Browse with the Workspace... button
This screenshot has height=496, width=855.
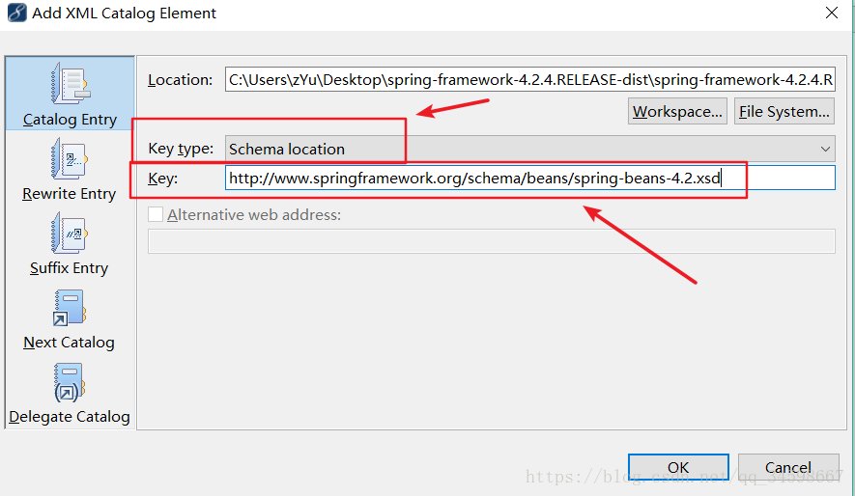click(x=677, y=112)
